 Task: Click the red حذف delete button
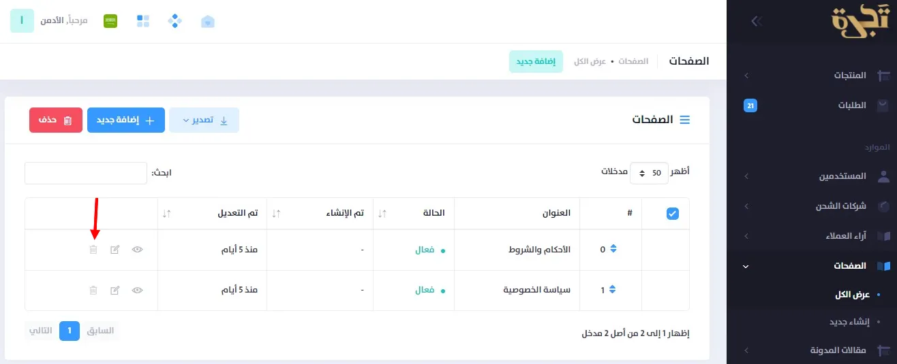pyautogui.click(x=56, y=120)
